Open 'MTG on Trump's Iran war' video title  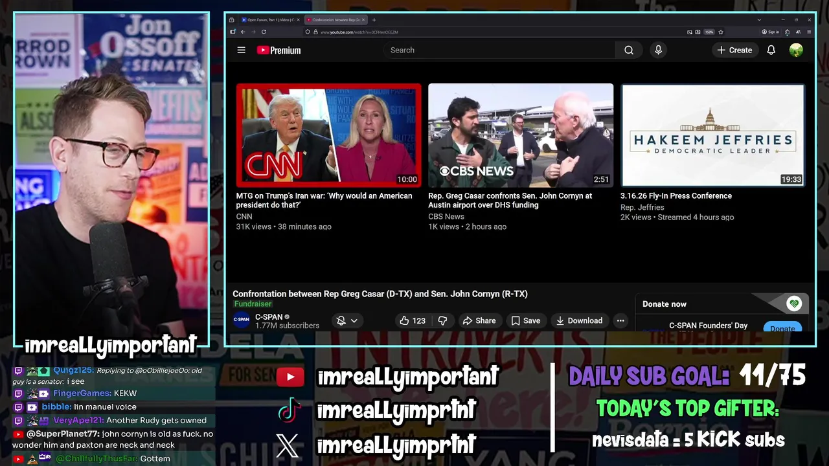tap(324, 200)
